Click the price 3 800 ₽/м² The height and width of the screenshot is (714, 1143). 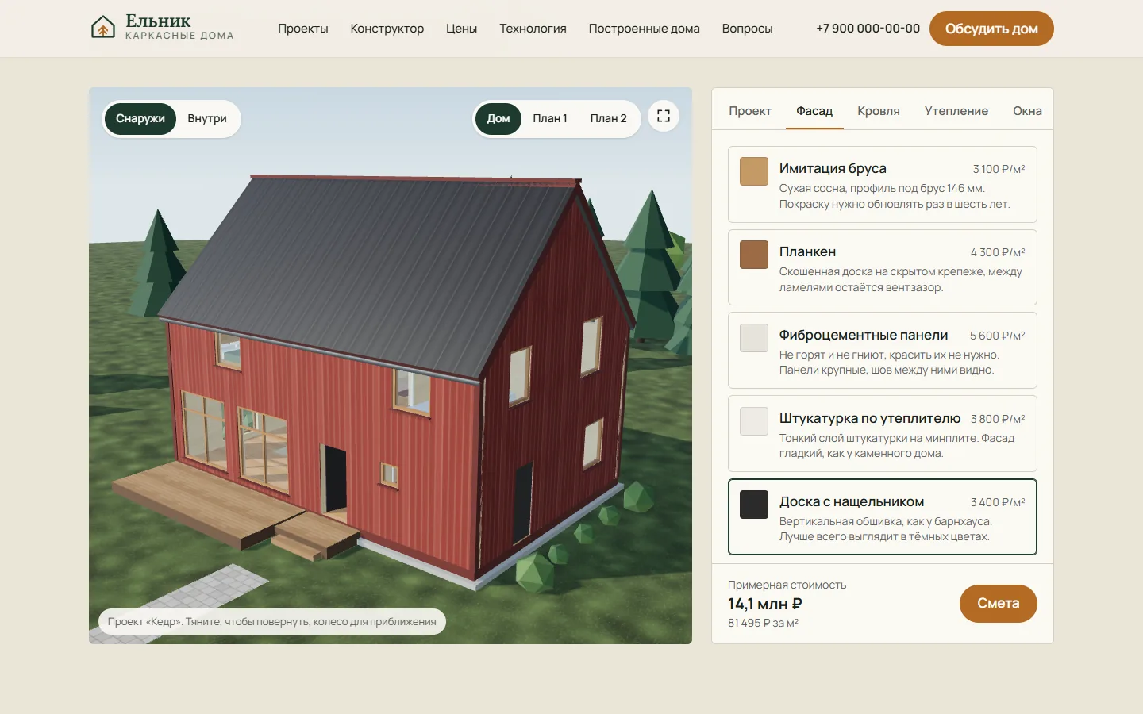point(998,419)
